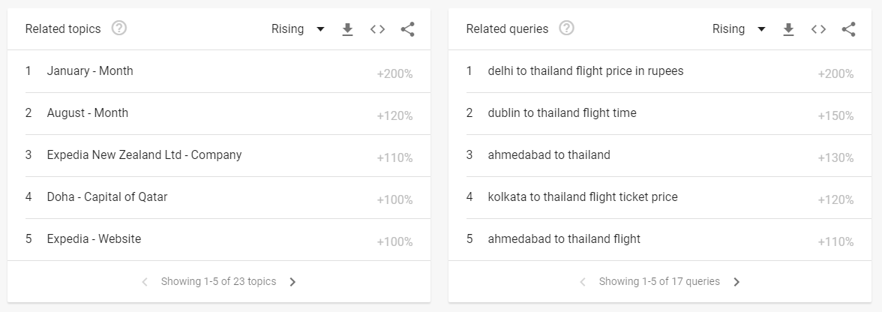This screenshot has width=882, height=312.
Task: Open query delhi to thailand flight price
Action: 660,71
